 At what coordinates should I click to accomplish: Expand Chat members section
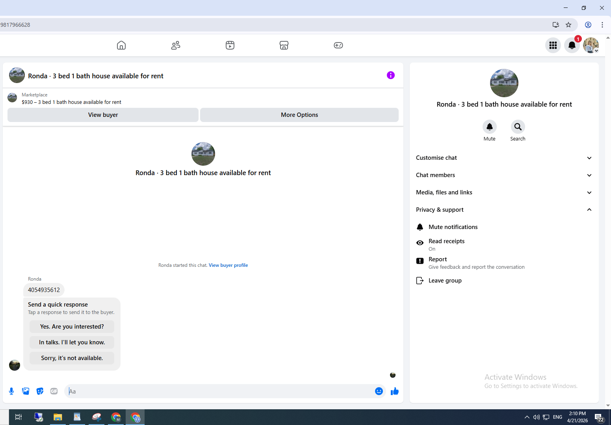[x=504, y=175]
